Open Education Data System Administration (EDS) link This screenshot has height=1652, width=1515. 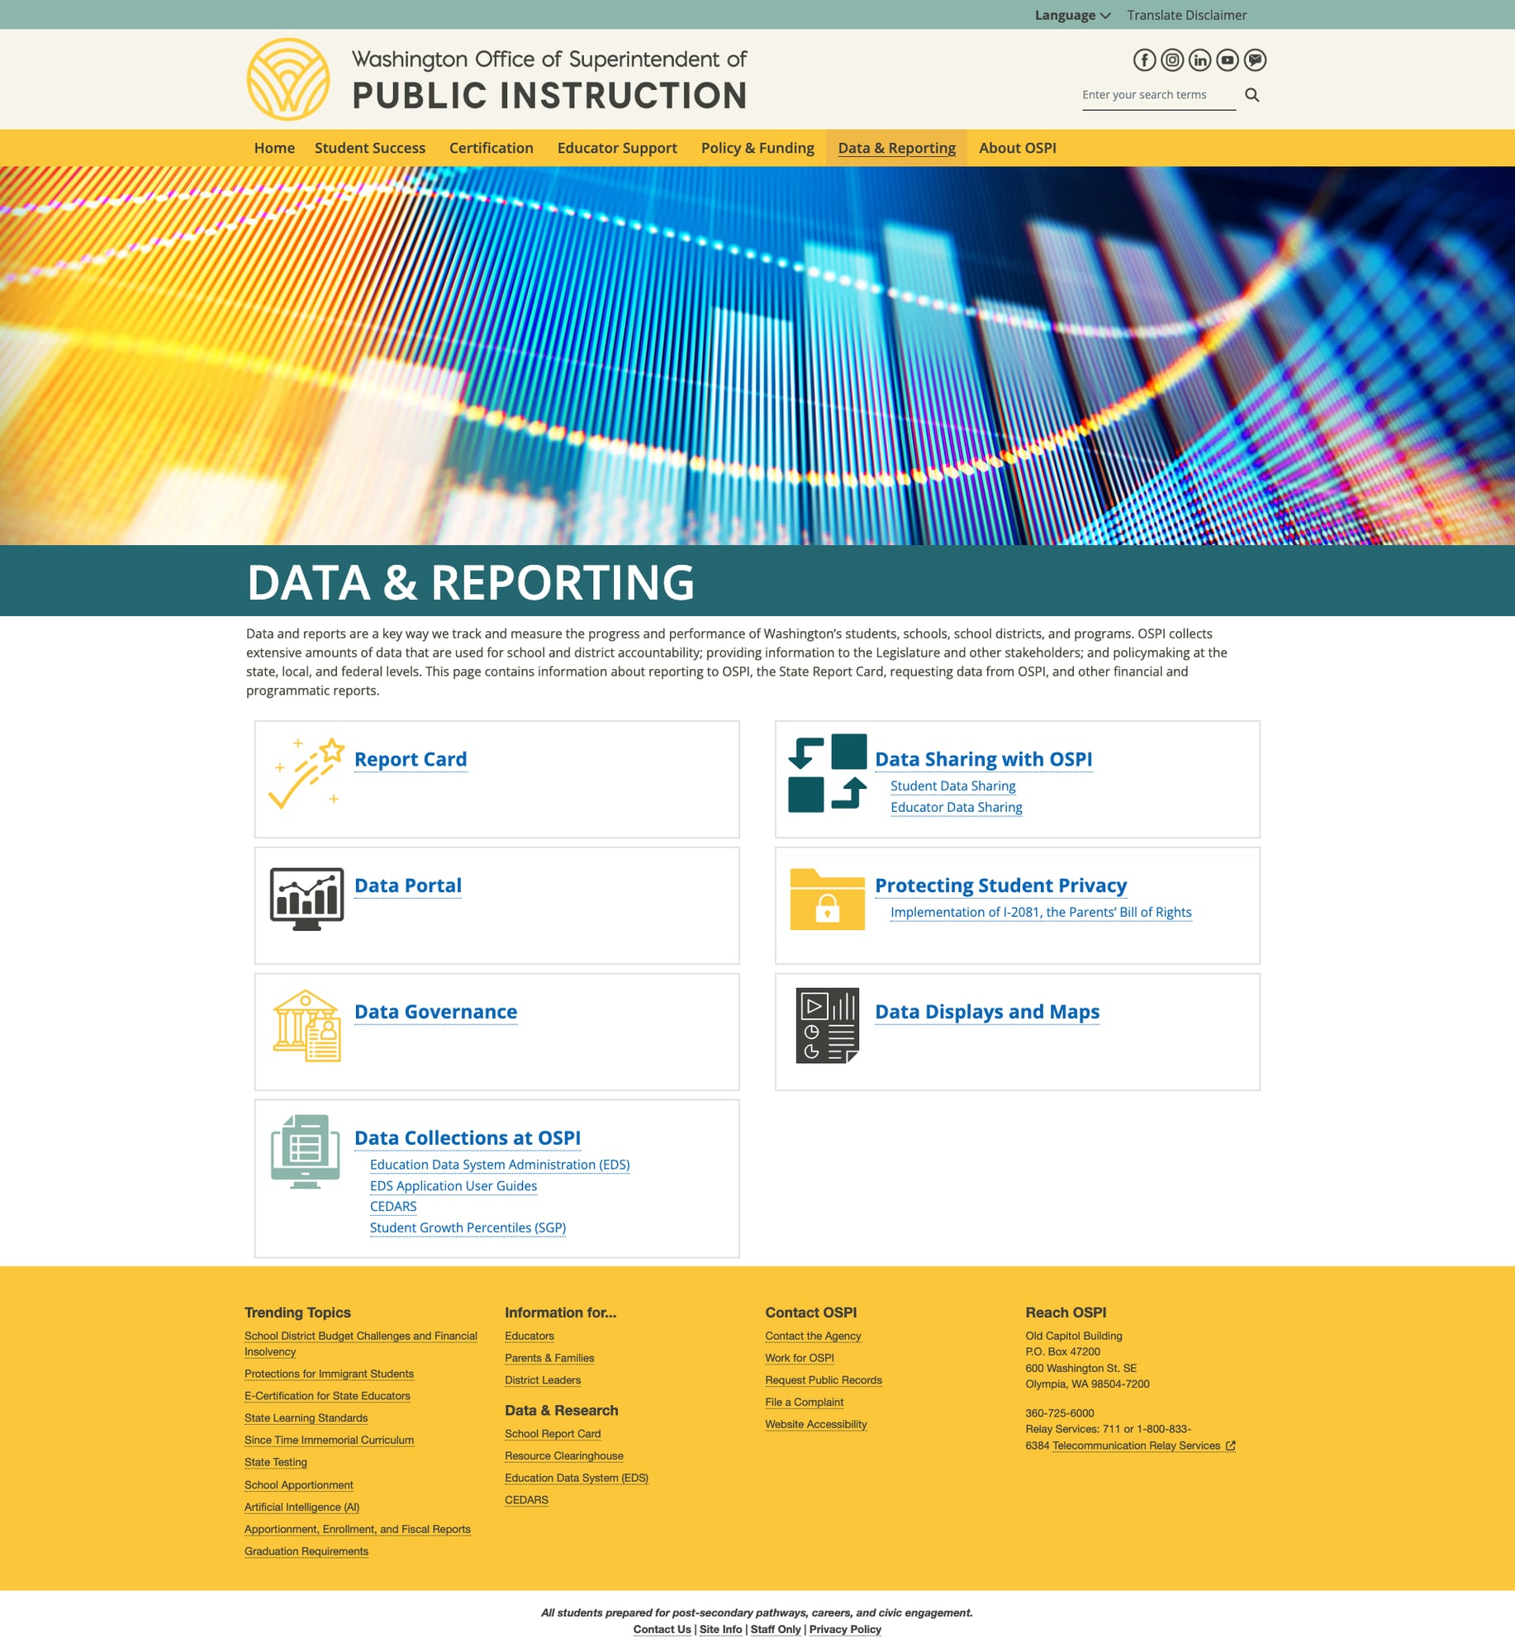500,1165
